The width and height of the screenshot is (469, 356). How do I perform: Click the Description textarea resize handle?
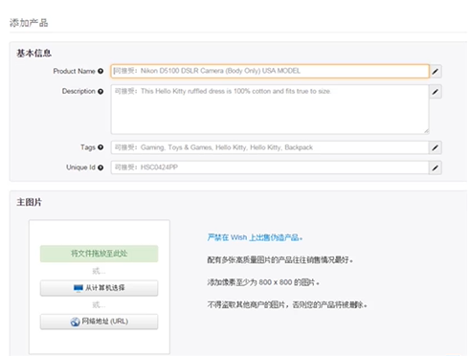click(x=426, y=131)
